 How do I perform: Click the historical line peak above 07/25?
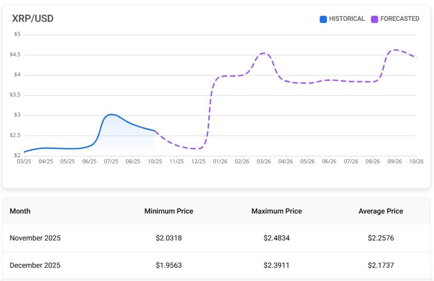111,114
